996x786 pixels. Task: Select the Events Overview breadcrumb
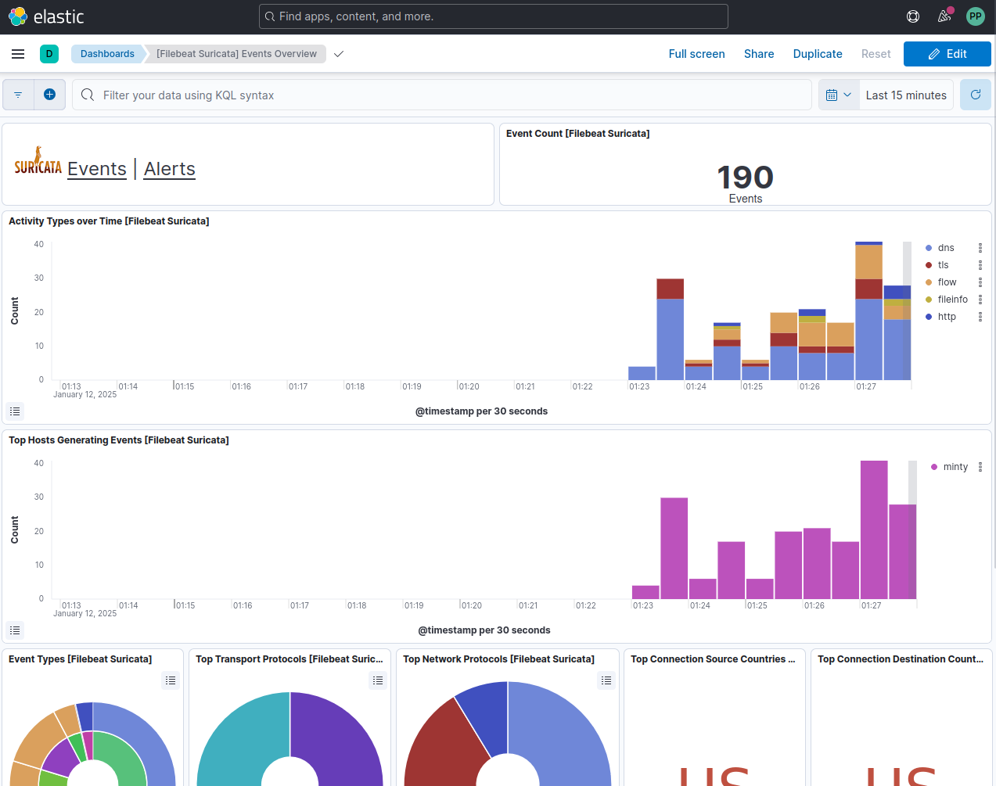pyautogui.click(x=236, y=54)
